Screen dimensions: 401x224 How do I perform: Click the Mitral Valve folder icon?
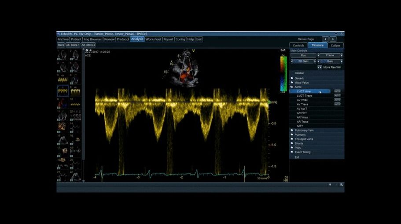(292, 83)
